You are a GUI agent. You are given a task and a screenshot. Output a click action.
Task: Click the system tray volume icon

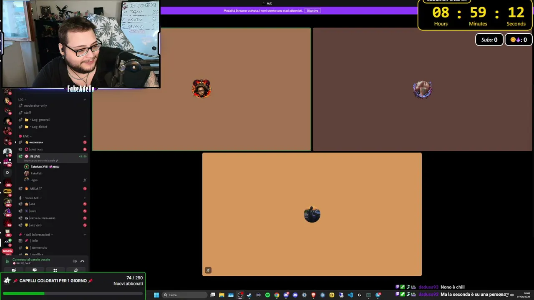[x=512, y=295]
